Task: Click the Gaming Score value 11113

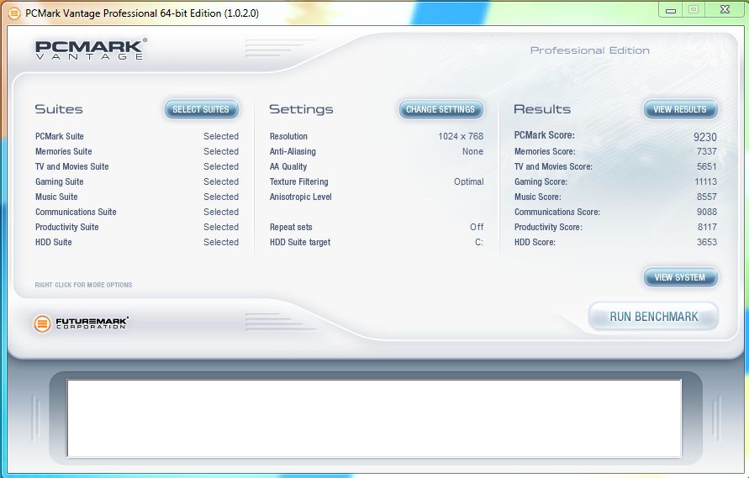Action: coord(705,182)
